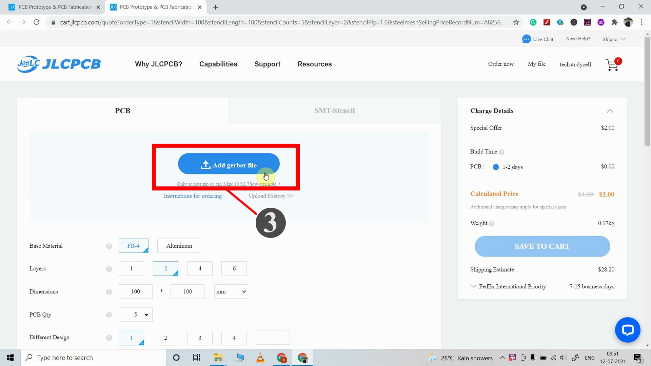Collapse the Charge Details panel
Viewport: 651px width, 366px height.
[610, 111]
